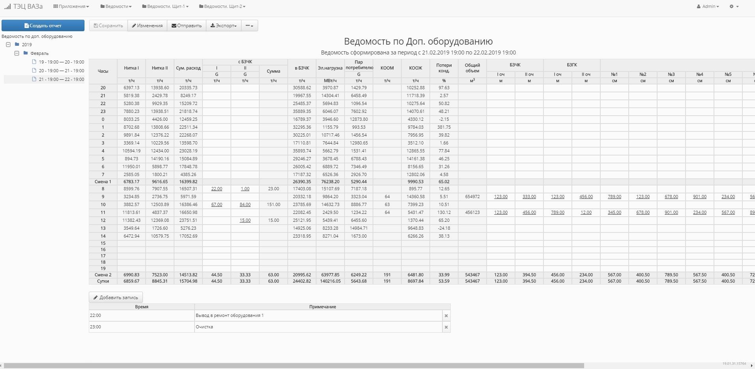Viewport: 755px width, 369px height.
Task: Click the 22.00 value link at hour 8
Action: 217,189
